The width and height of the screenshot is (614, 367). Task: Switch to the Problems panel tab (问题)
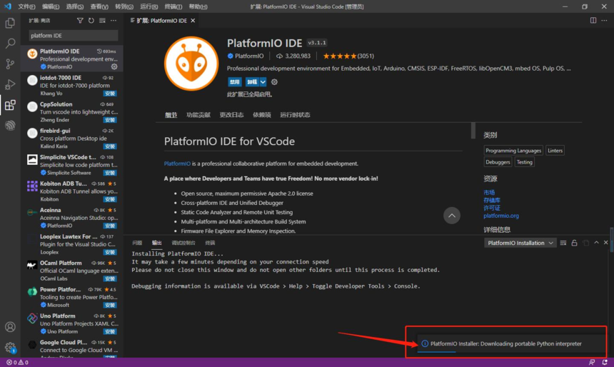(x=137, y=243)
